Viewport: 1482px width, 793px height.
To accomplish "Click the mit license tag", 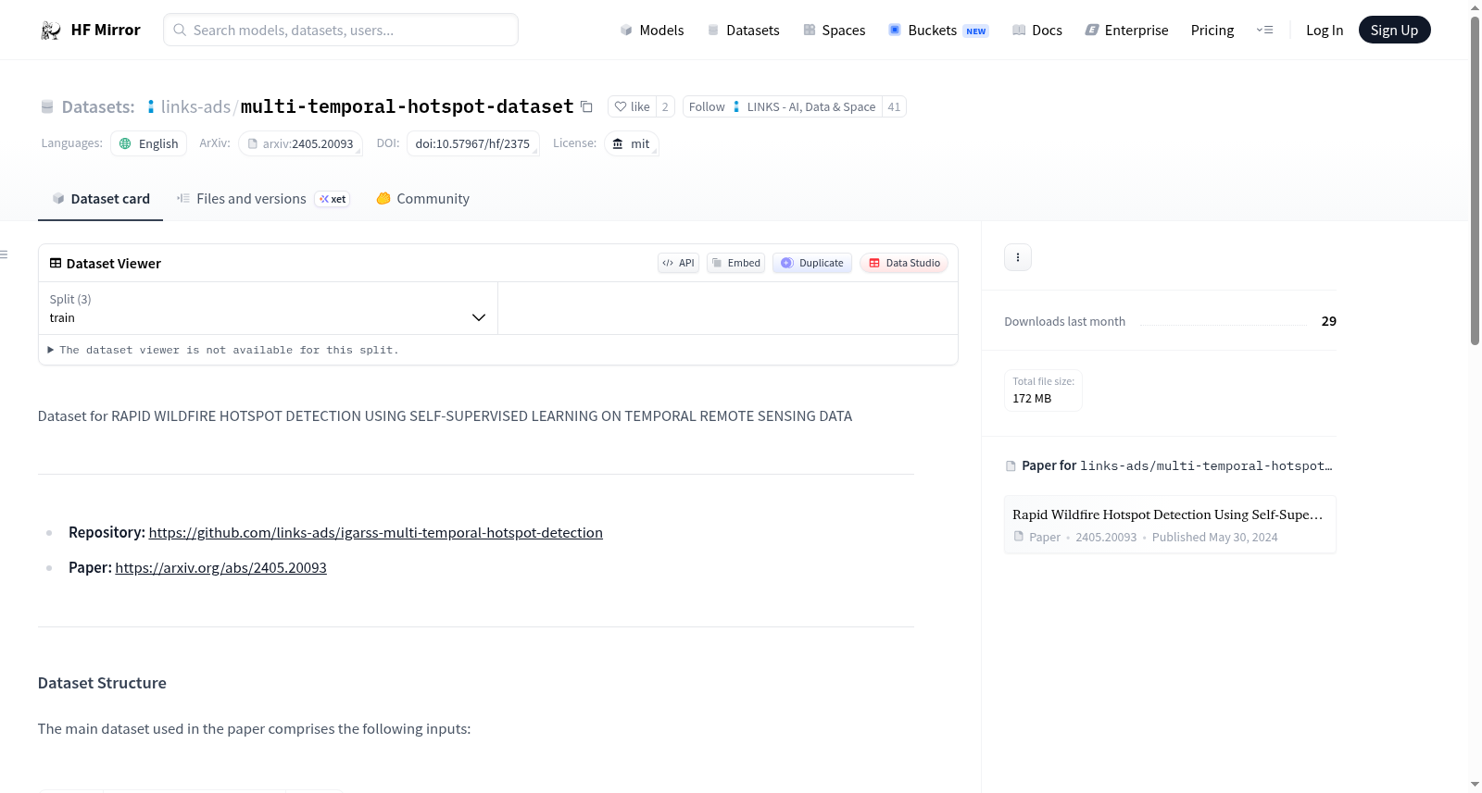I will pyautogui.click(x=632, y=143).
